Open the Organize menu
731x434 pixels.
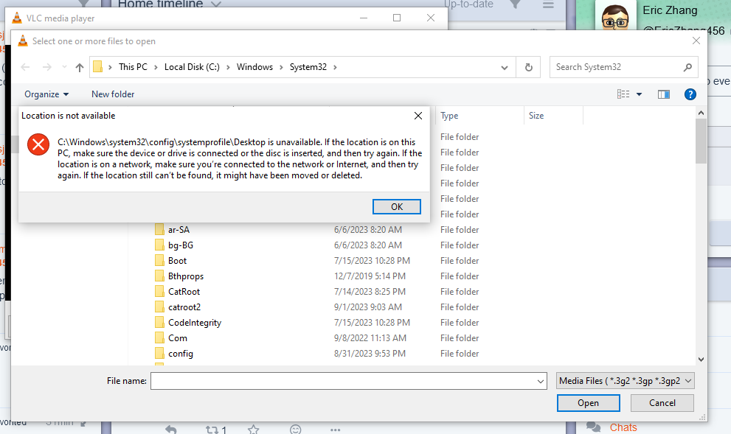coord(46,94)
